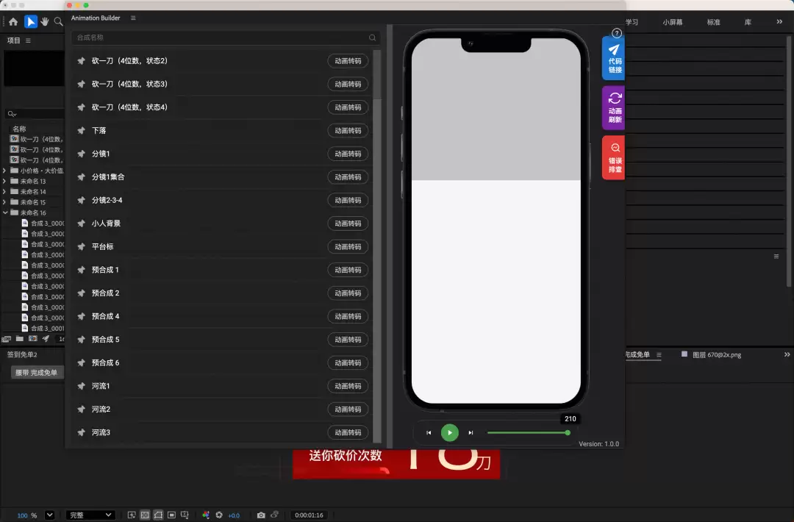Open the help question mark icon
This screenshot has width=794, height=522.
tap(616, 33)
